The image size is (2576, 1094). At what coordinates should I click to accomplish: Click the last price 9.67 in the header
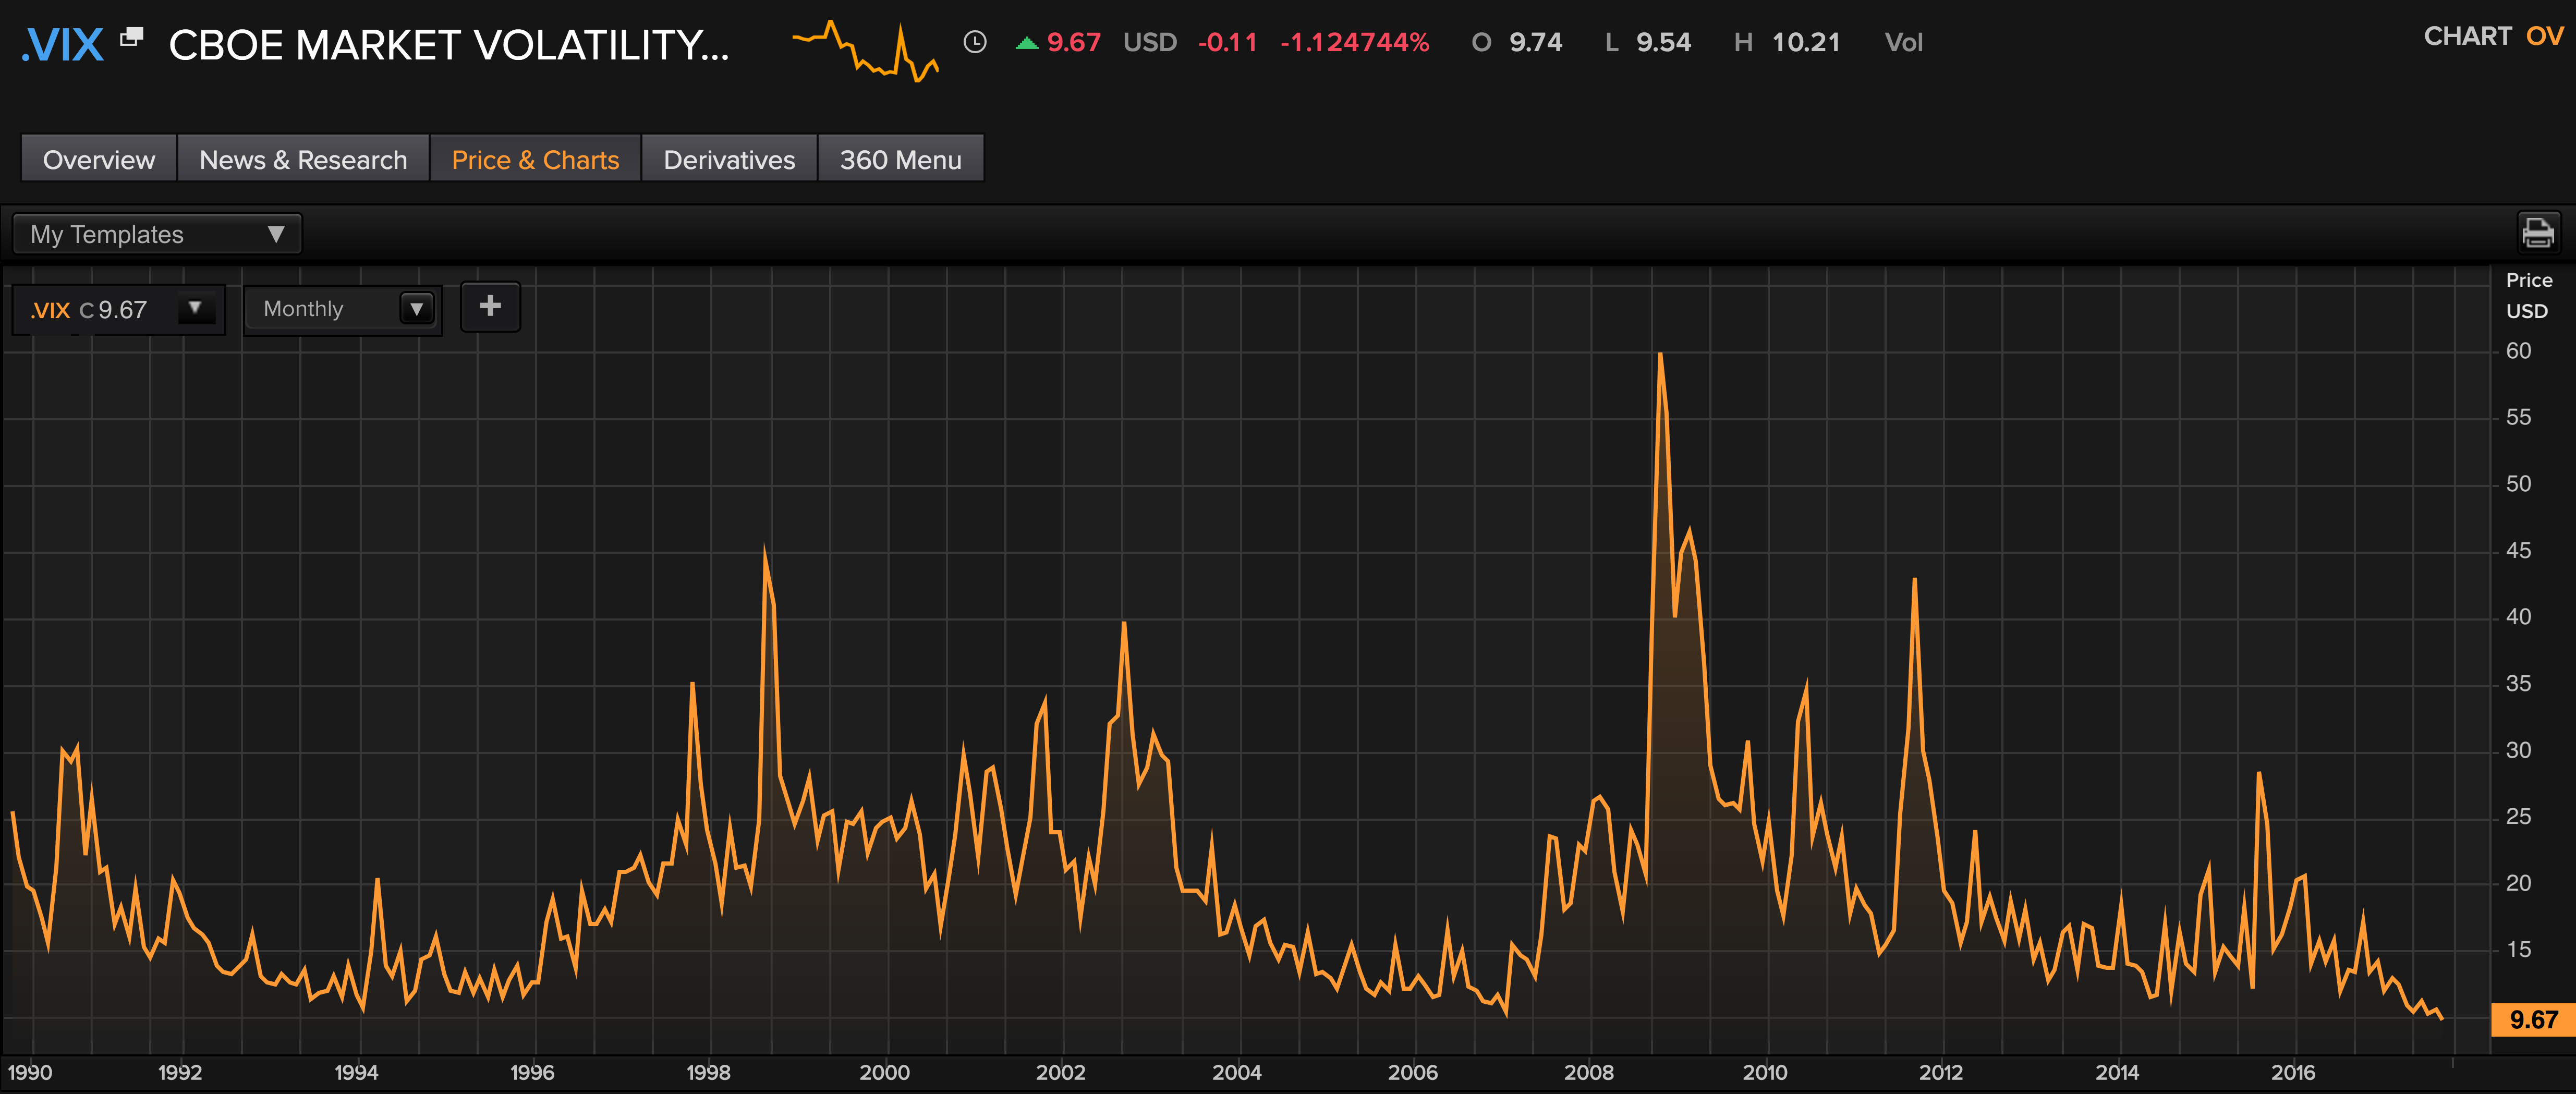[1073, 42]
